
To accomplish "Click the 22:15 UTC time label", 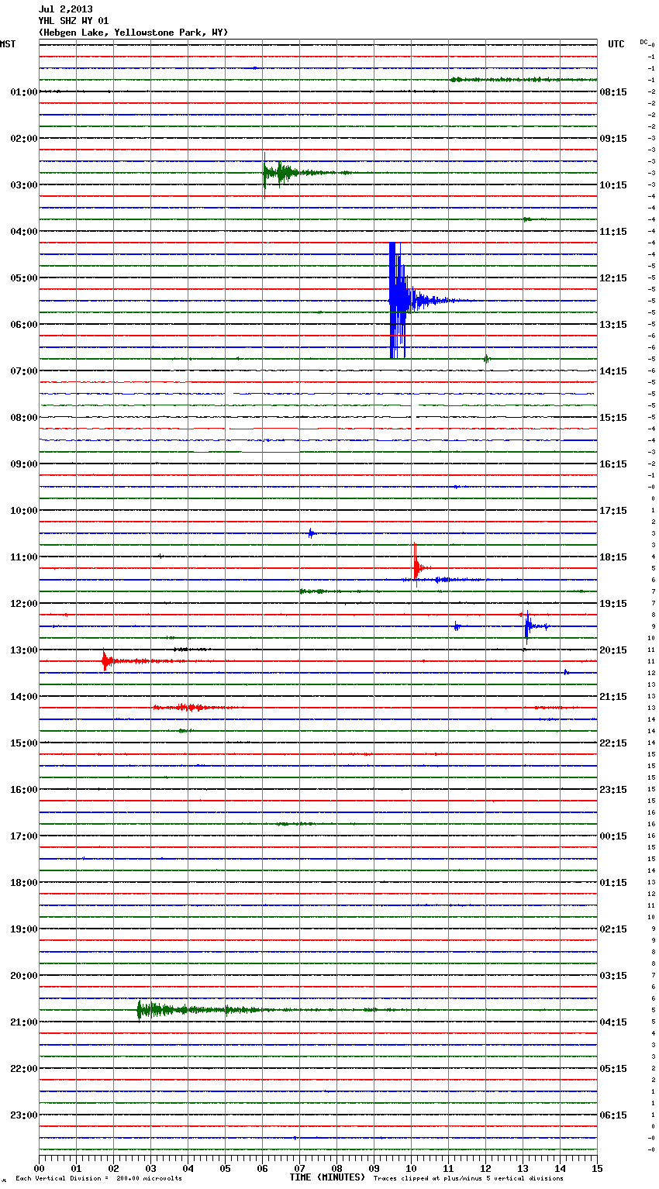I will [613, 743].
